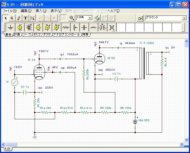Screen dimensions: 190x153
Task: Toggle the grid dots display
Action: click(x=64, y=18)
